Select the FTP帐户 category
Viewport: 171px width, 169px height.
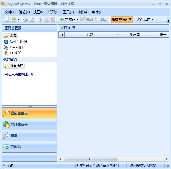coord(13,53)
